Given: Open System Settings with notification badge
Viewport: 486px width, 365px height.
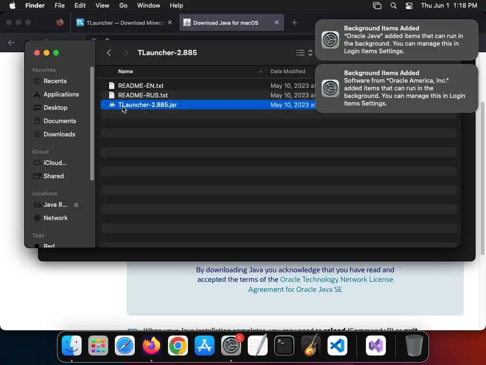Looking at the screenshot, I should coord(231,346).
